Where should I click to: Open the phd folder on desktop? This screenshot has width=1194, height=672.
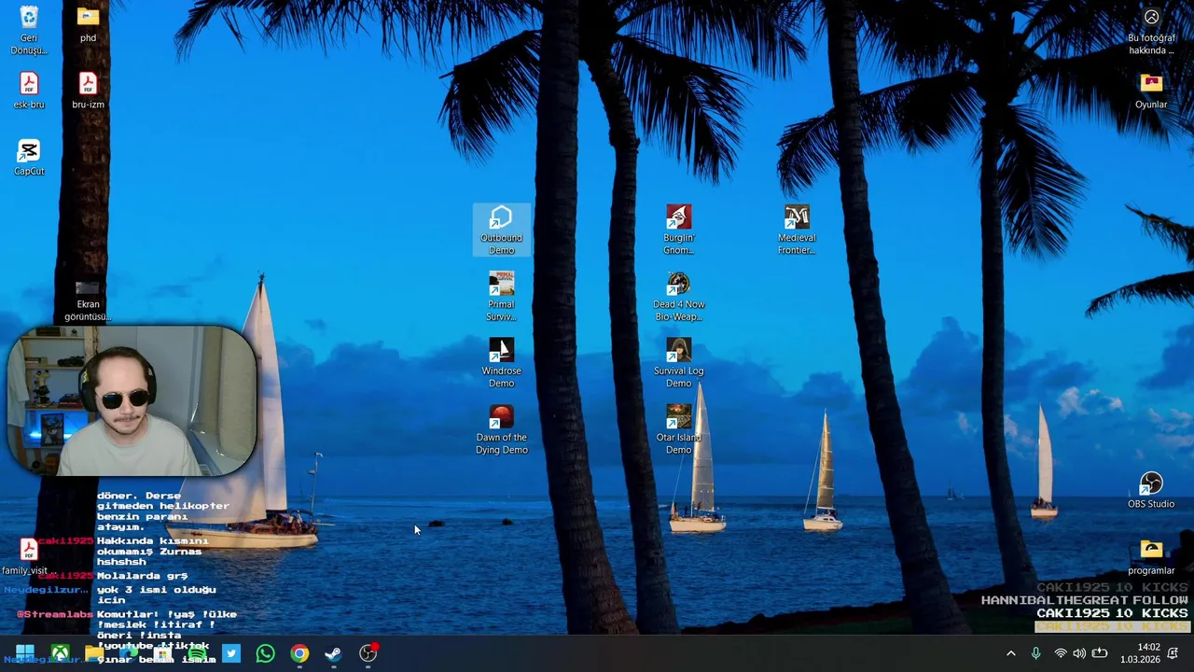pyautogui.click(x=88, y=24)
